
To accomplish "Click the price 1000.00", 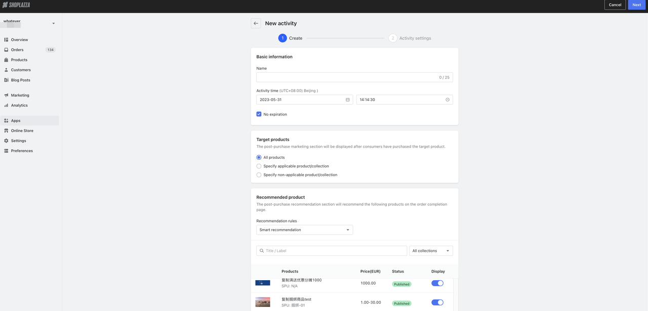I will click(x=368, y=283).
